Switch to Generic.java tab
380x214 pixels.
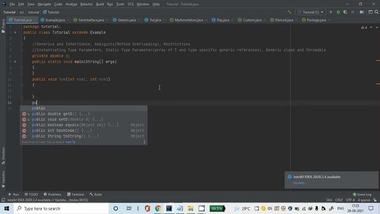click(126, 20)
